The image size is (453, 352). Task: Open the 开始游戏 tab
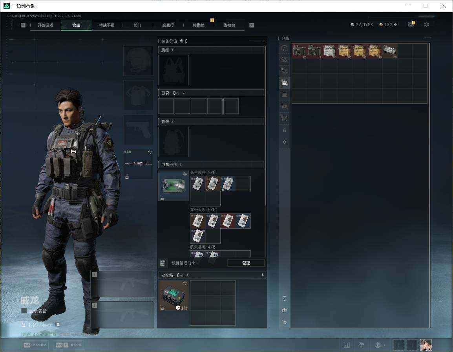coord(46,25)
